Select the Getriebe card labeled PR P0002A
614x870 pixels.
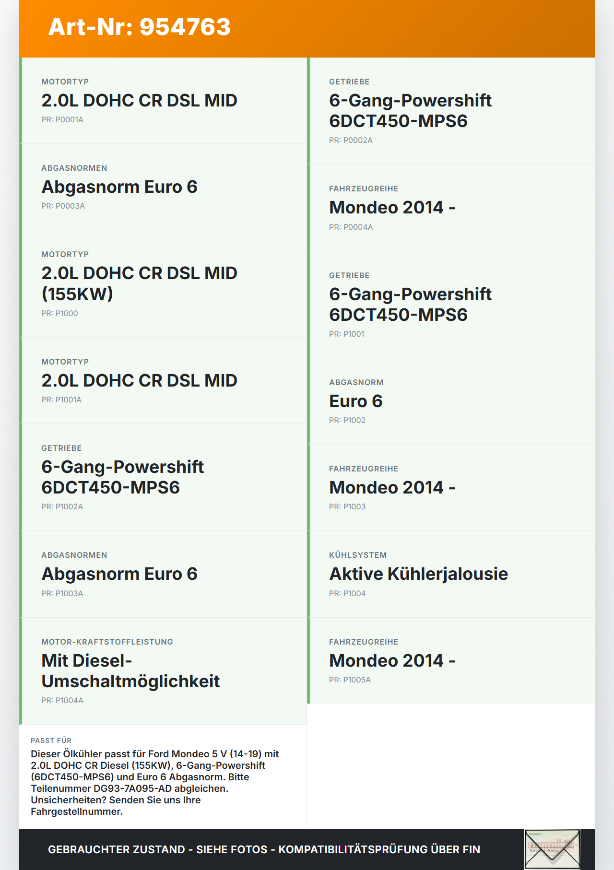coord(451,111)
